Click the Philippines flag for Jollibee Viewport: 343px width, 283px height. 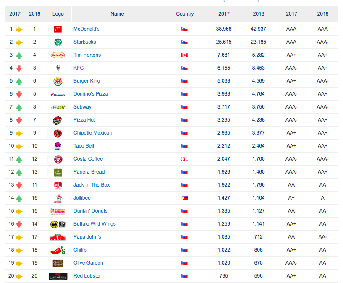tap(185, 198)
